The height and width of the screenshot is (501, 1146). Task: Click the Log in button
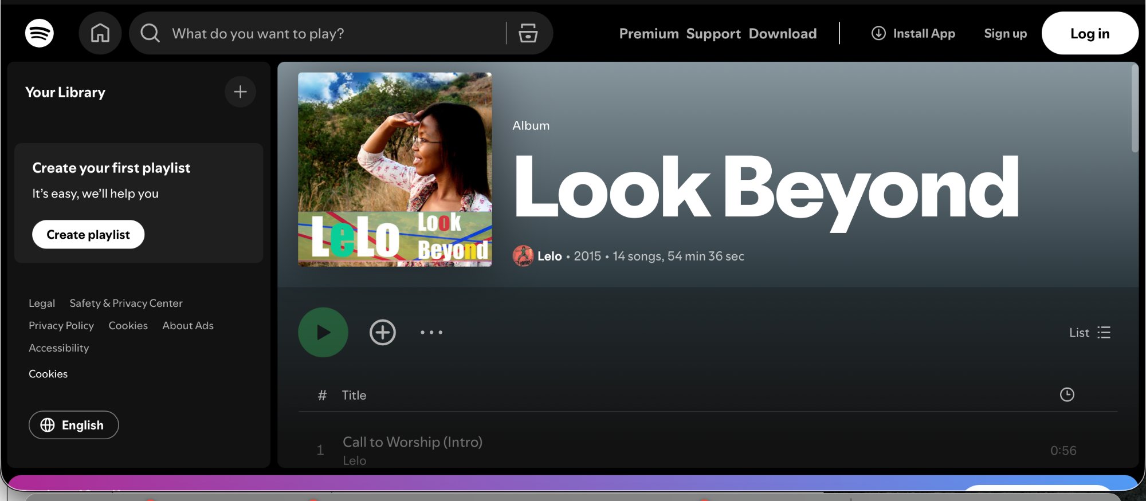pyautogui.click(x=1090, y=33)
